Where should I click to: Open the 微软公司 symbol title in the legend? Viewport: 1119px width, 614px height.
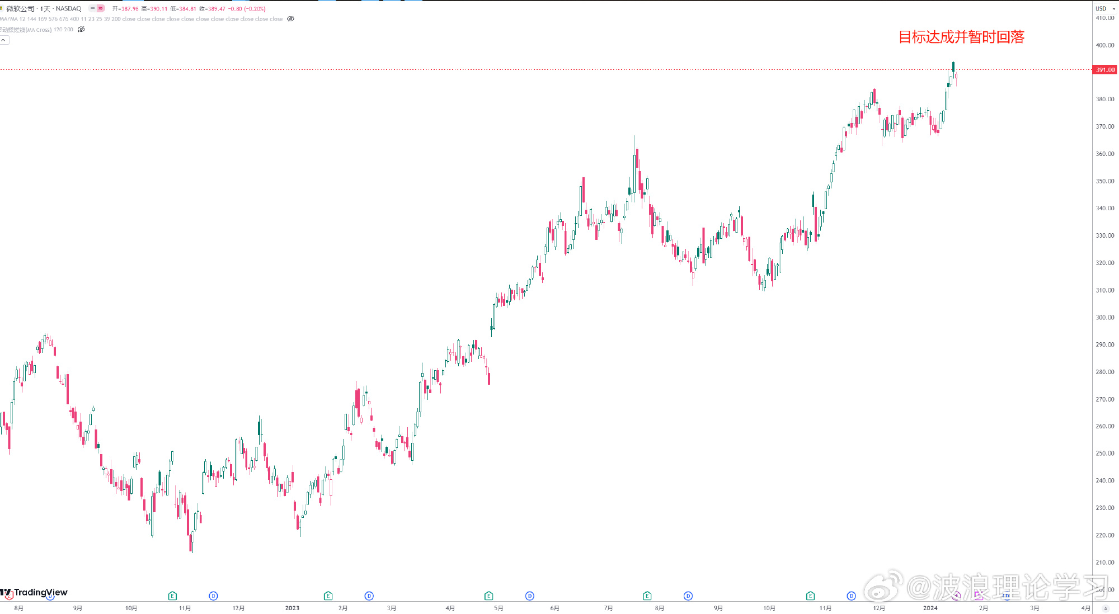pyautogui.click(x=20, y=8)
